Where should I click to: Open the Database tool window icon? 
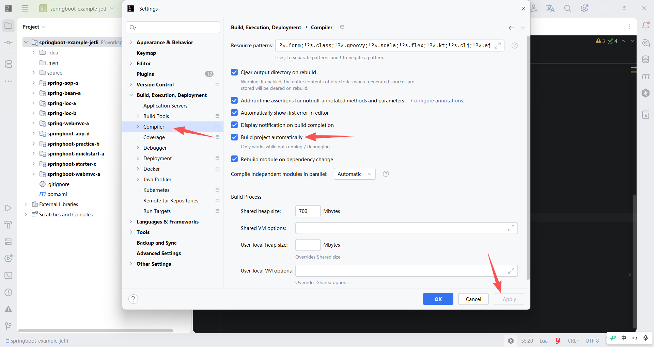(x=645, y=60)
